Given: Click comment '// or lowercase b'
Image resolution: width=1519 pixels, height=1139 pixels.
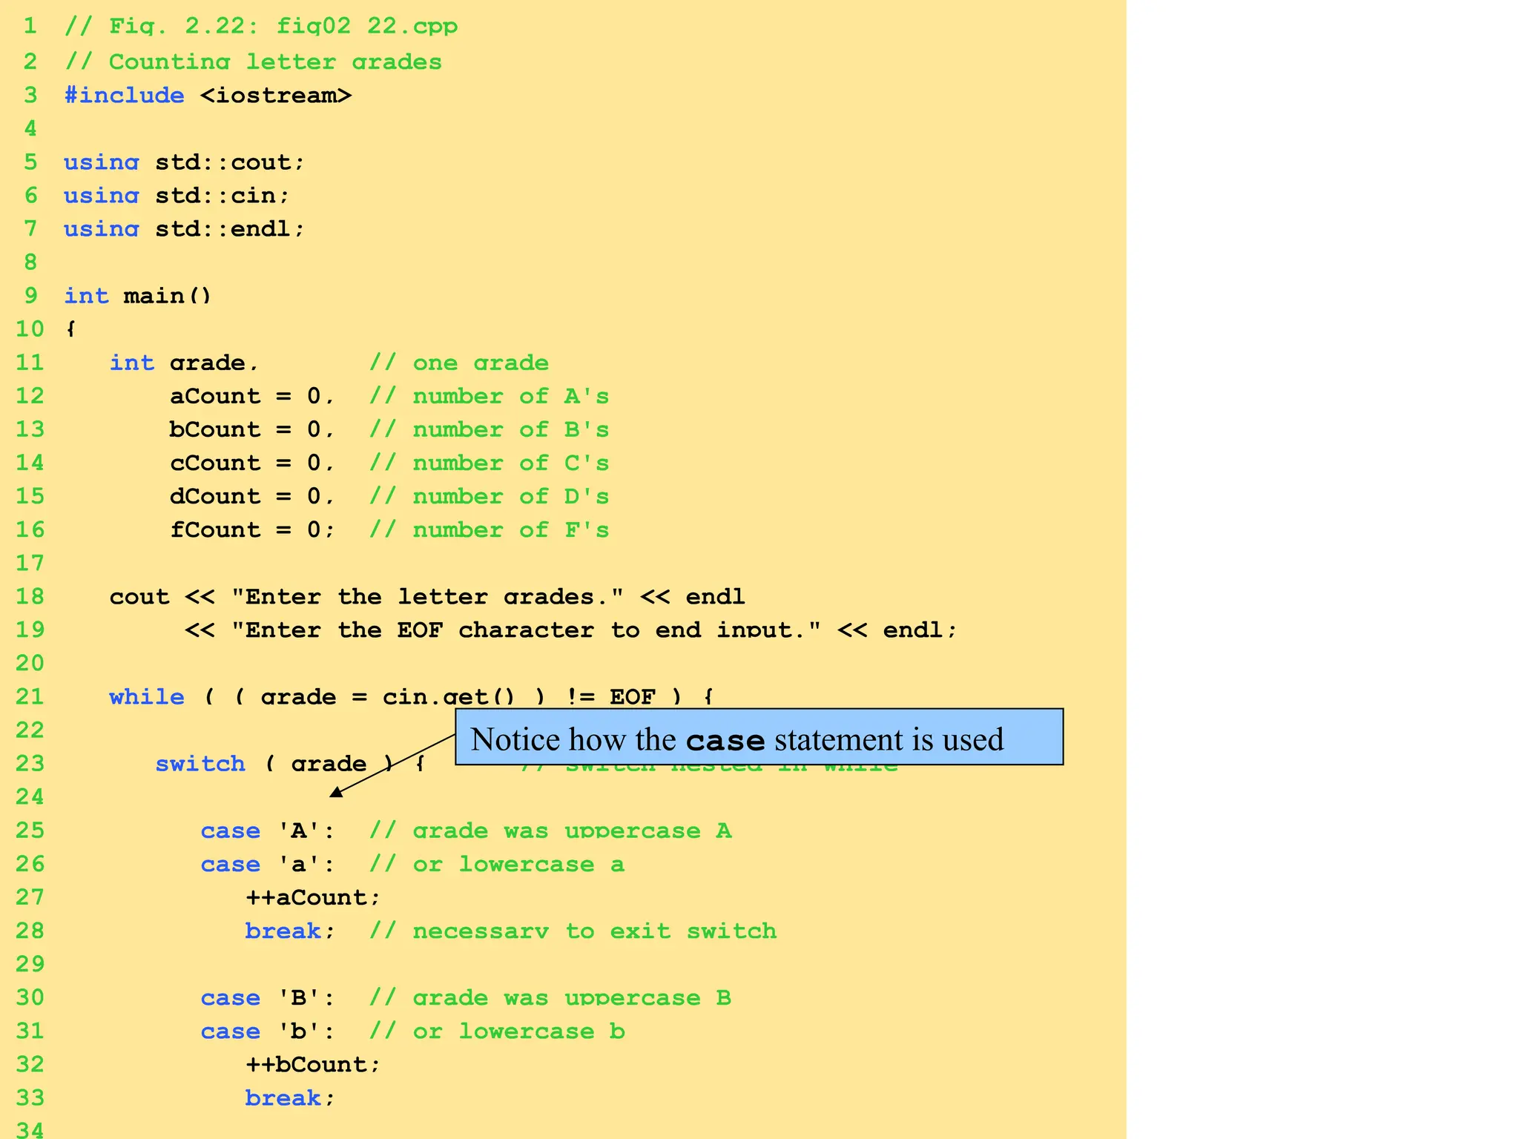Looking at the screenshot, I should coord(497,1031).
